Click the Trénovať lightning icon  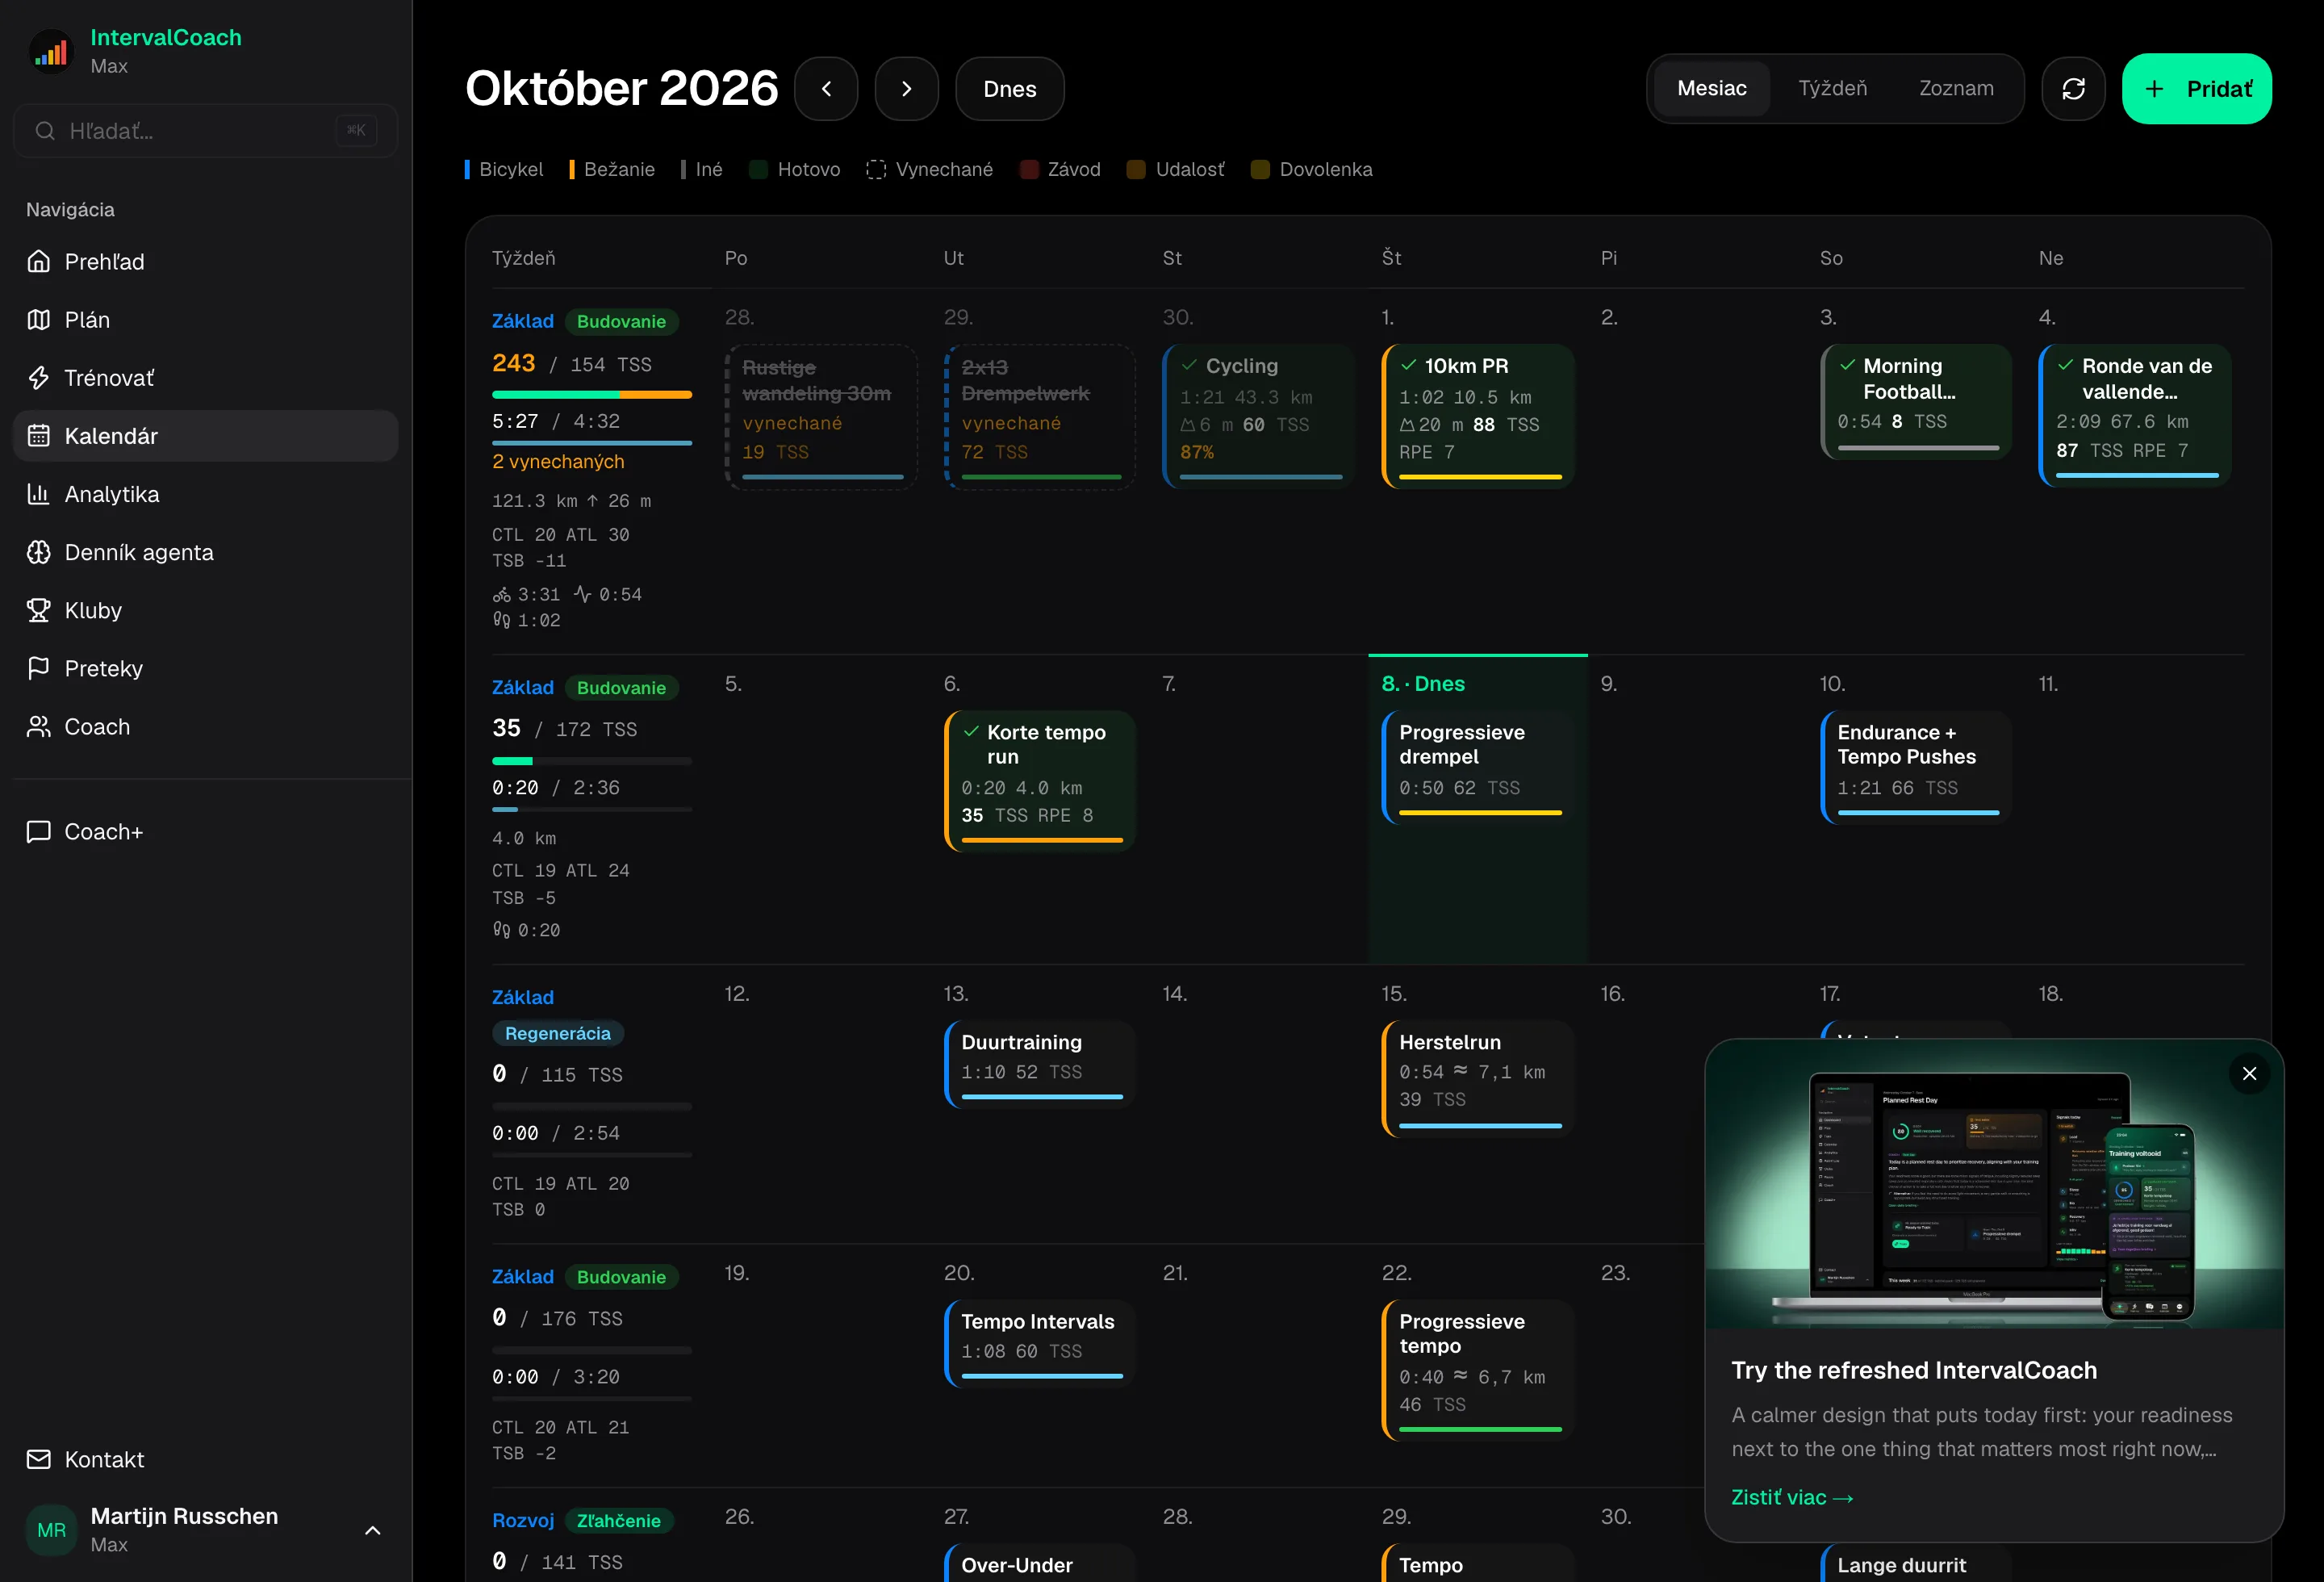(38, 378)
